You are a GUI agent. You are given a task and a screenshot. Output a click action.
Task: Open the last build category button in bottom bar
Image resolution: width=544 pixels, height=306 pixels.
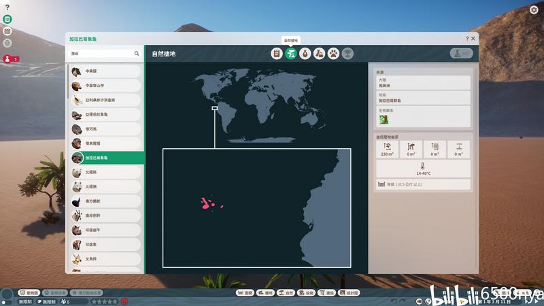(350, 293)
